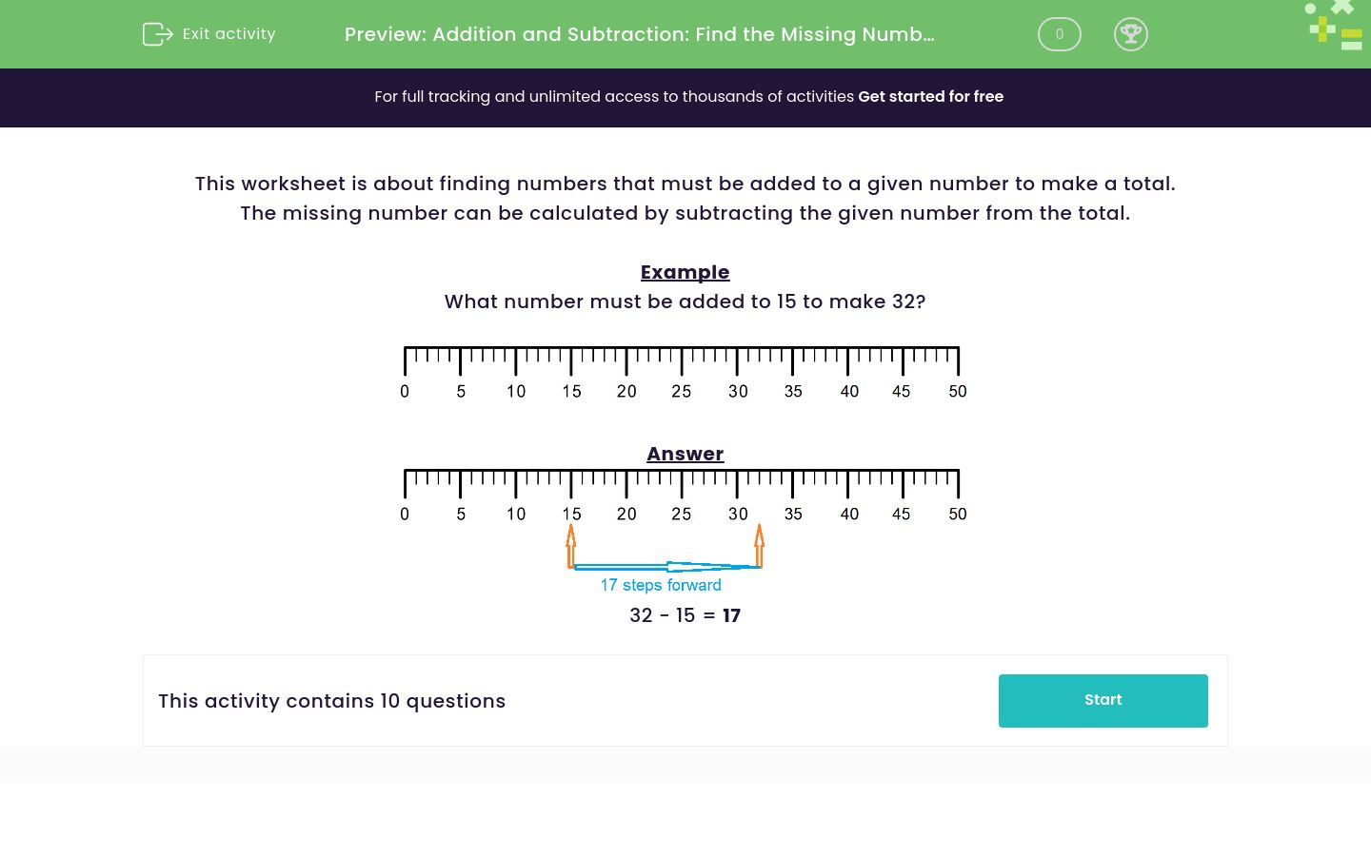Click the orange arrow above the 15 mark
1371x856 pixels.
(x=571, y=544)
